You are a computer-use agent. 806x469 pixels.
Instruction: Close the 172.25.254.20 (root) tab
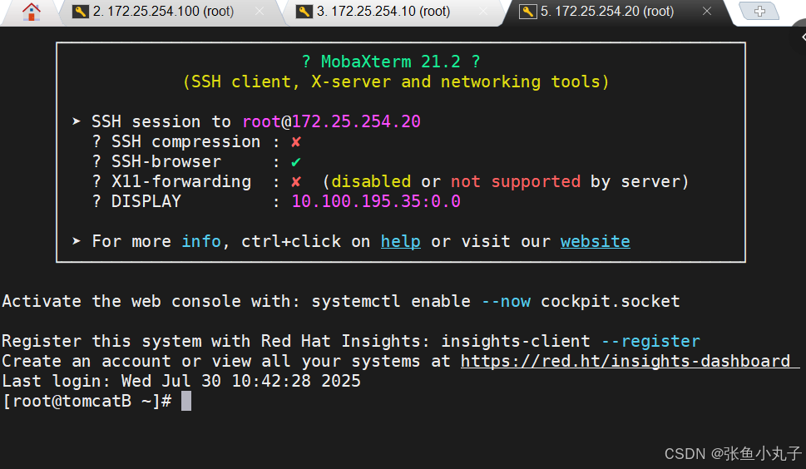(x=707, y=12)
